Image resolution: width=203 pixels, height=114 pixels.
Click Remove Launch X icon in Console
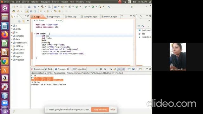(101, 69)
